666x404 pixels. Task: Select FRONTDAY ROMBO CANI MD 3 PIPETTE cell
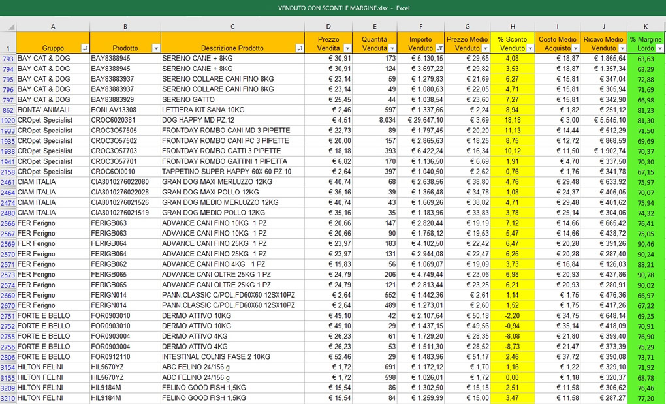pyautogui.click(x=232, y=131)
